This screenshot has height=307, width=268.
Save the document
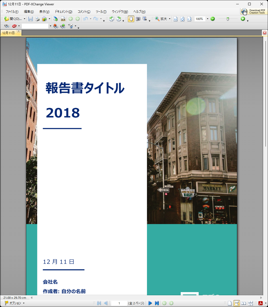click(31, 19)
